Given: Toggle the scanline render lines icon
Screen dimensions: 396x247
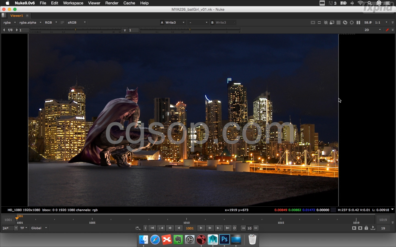Looking at the screenshot, I should tap(339, 23).
